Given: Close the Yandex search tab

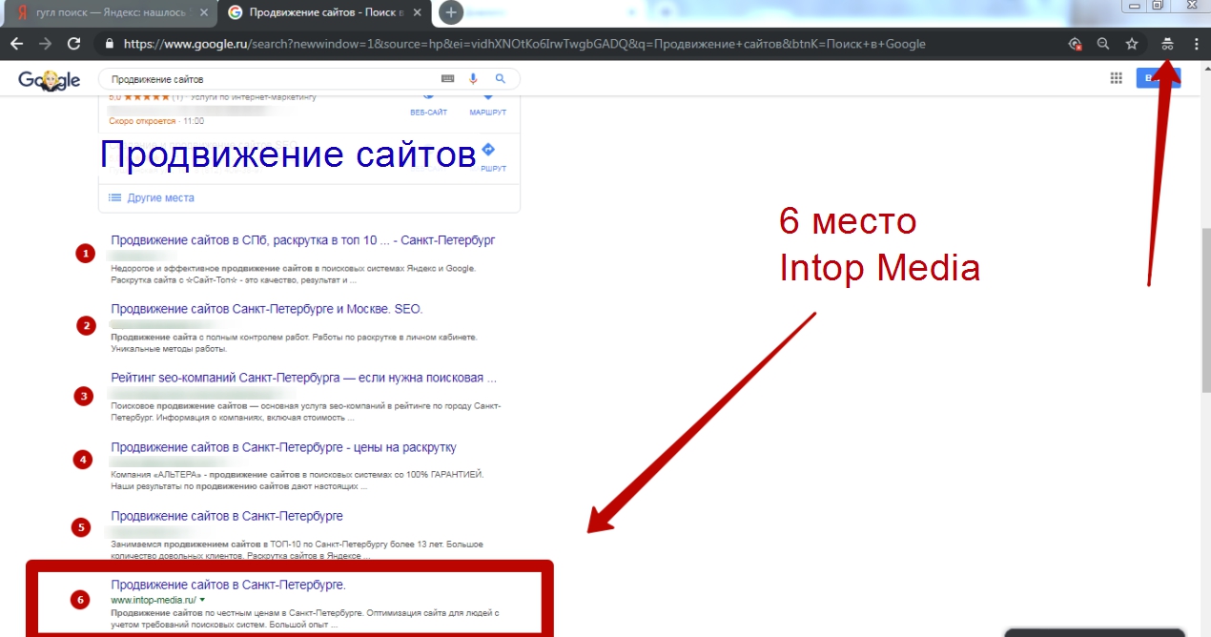Looking at the screenshot, I should point(203,13).
